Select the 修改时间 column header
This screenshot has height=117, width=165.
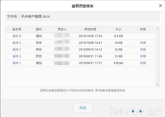point(90,29)
